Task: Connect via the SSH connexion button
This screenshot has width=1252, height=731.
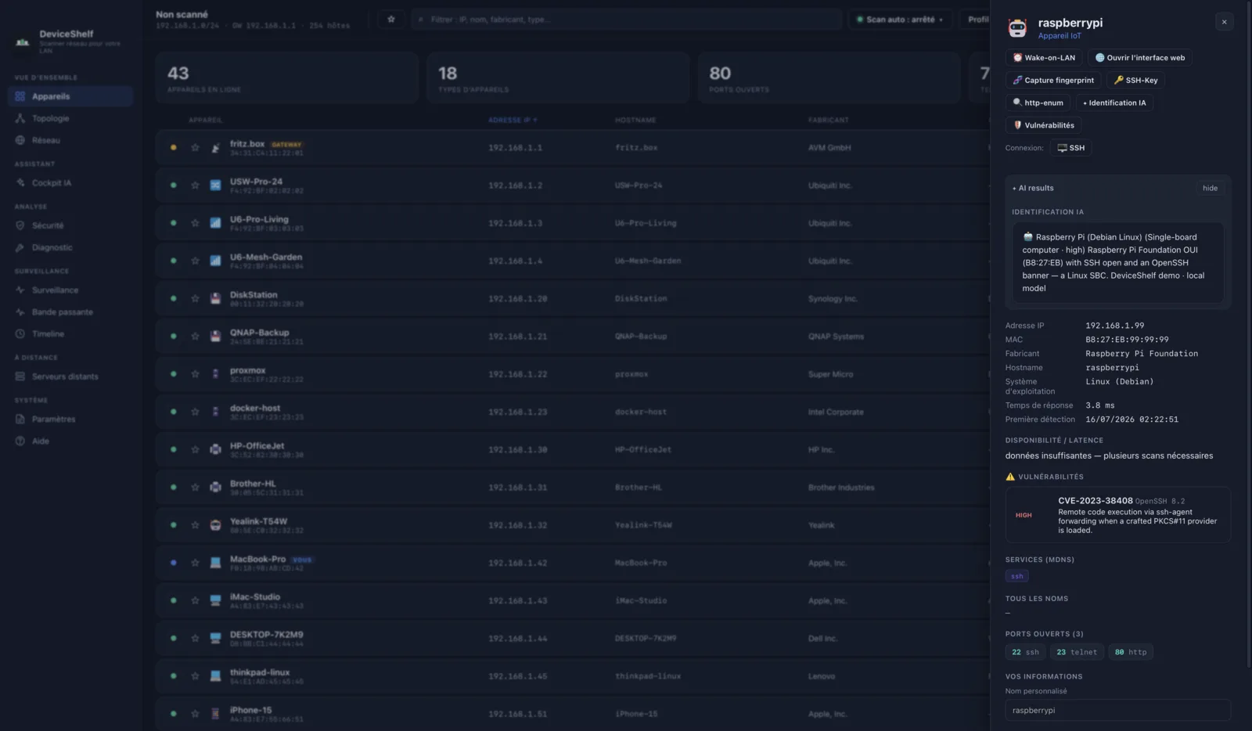Action: tap(1070, 148)
